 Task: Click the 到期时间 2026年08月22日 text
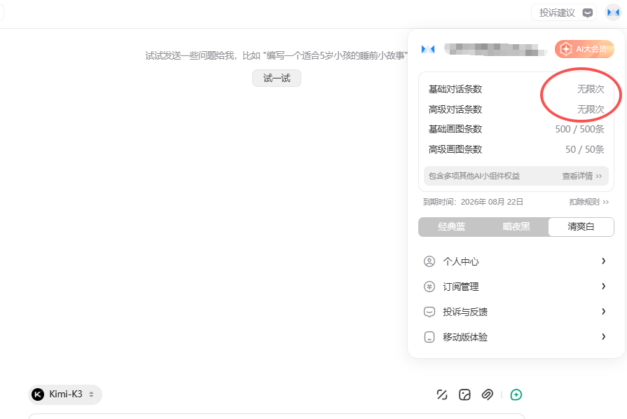tap(473, 202)
